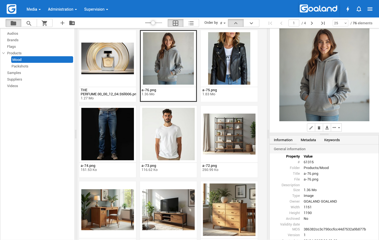The height and width of the screenshot is (240, 379).
Task: Collapse the Products folder
Action: 4,53
